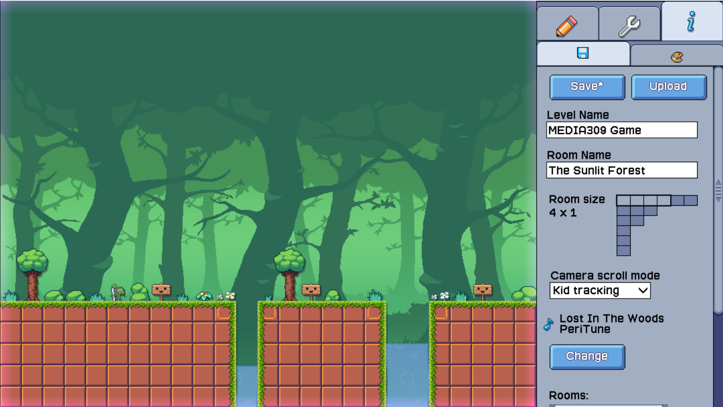The image size is (723, 407).
Task: Select the wooden sign on middle platform
Action: [311, 291]
